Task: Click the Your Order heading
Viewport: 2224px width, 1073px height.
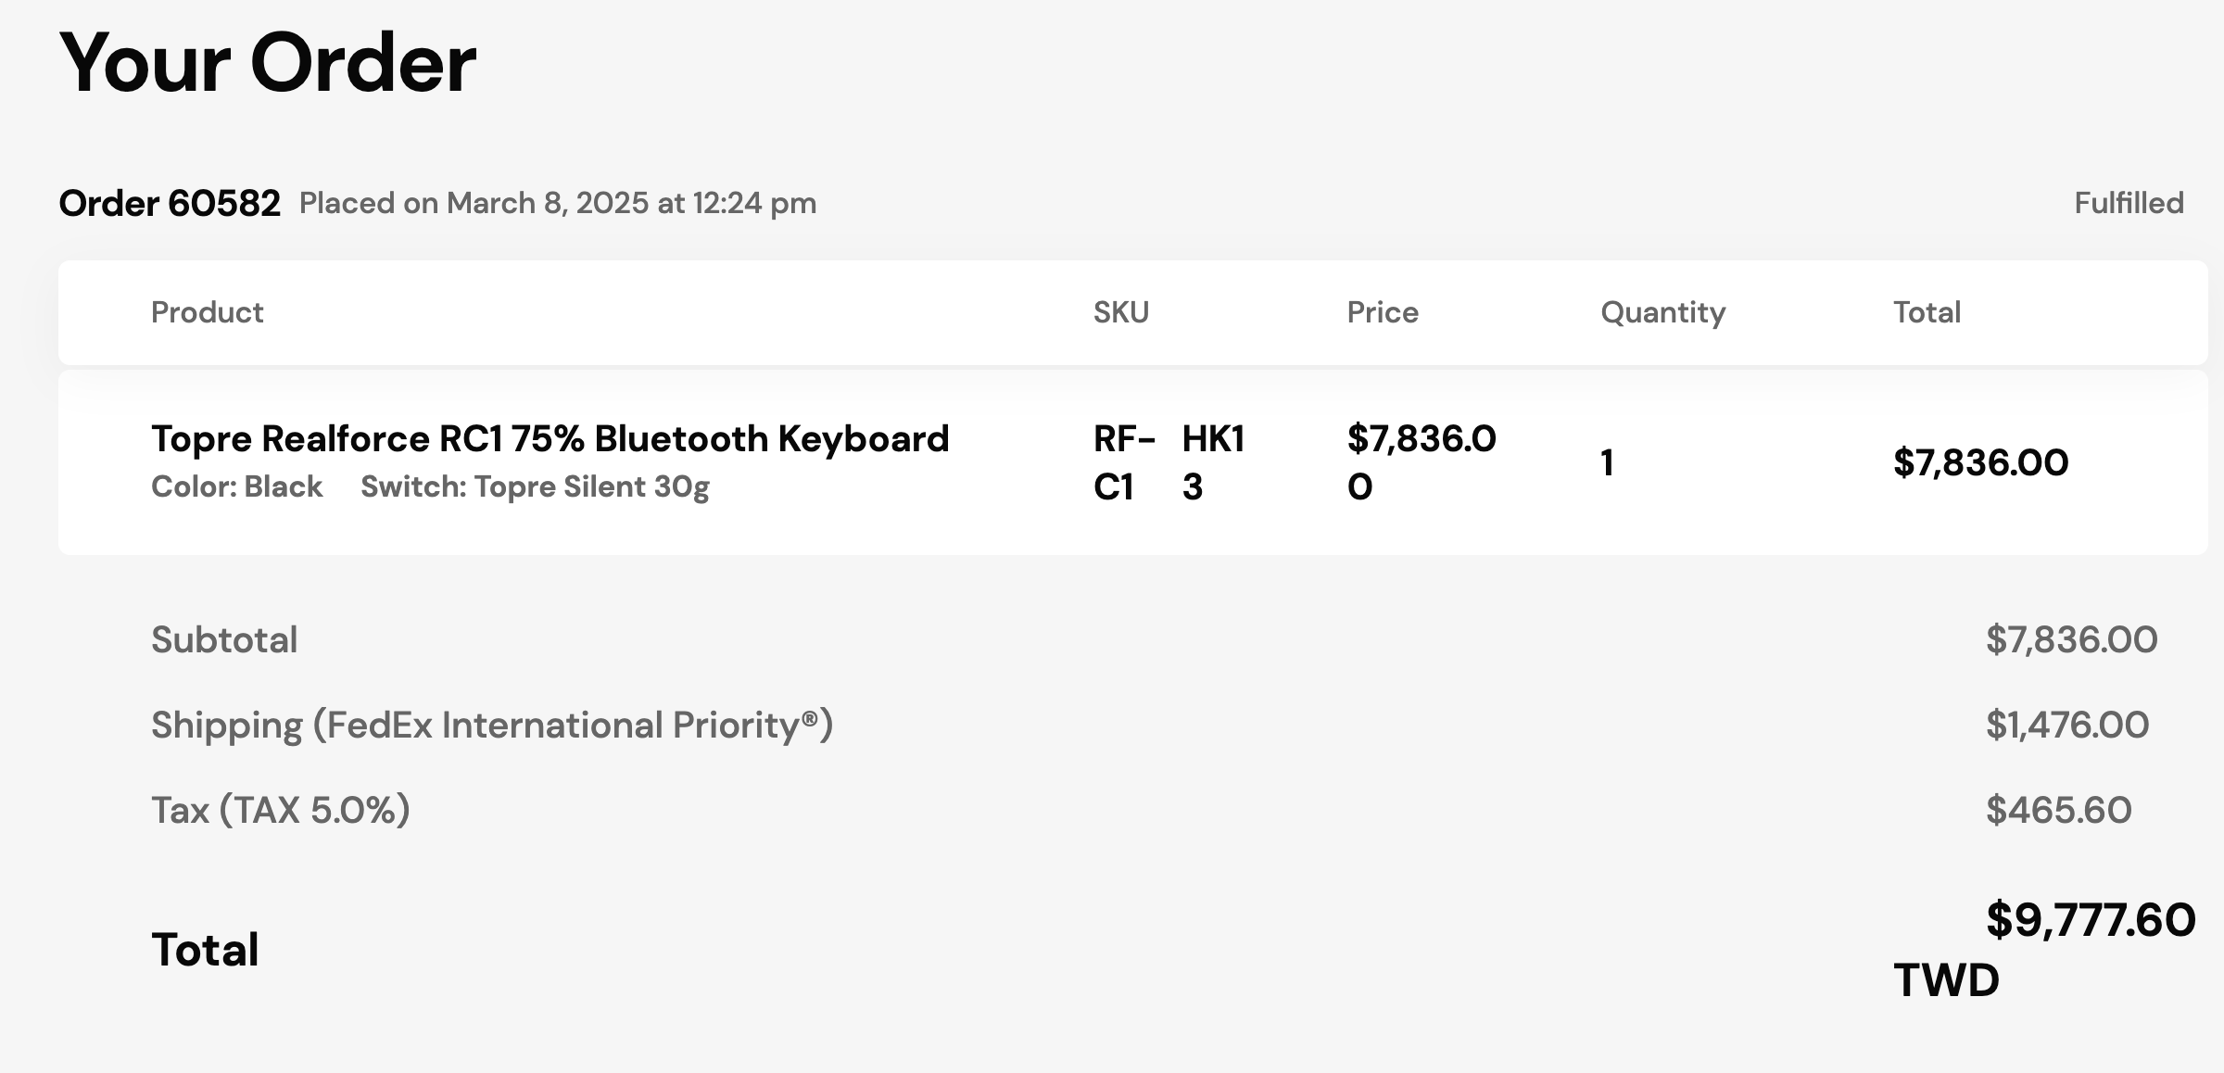Action: click(268, 63)
